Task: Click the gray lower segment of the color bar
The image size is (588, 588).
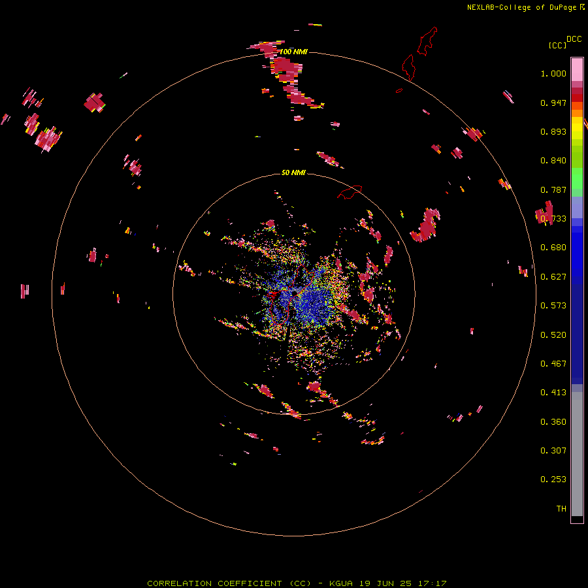Action: [577, 454]
